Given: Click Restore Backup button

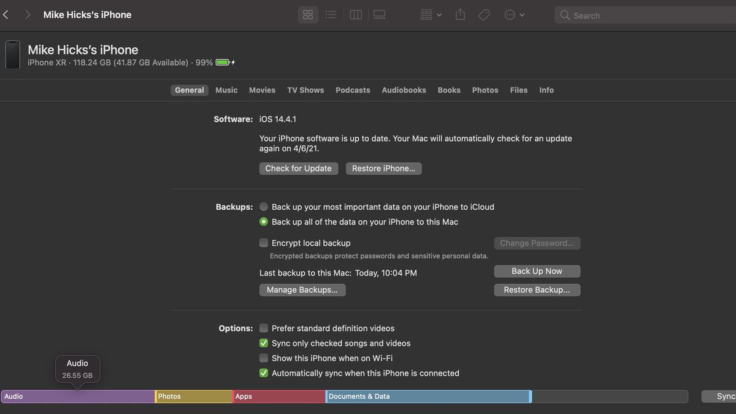Looking at the screenshot, I should point(537,290).
